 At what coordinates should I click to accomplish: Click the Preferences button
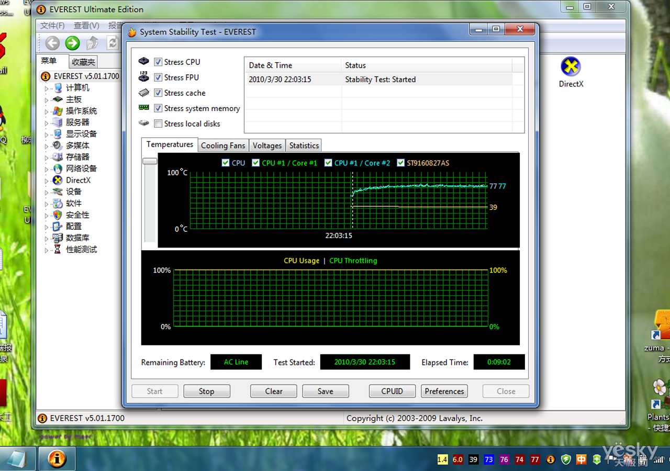pos(444,391)
